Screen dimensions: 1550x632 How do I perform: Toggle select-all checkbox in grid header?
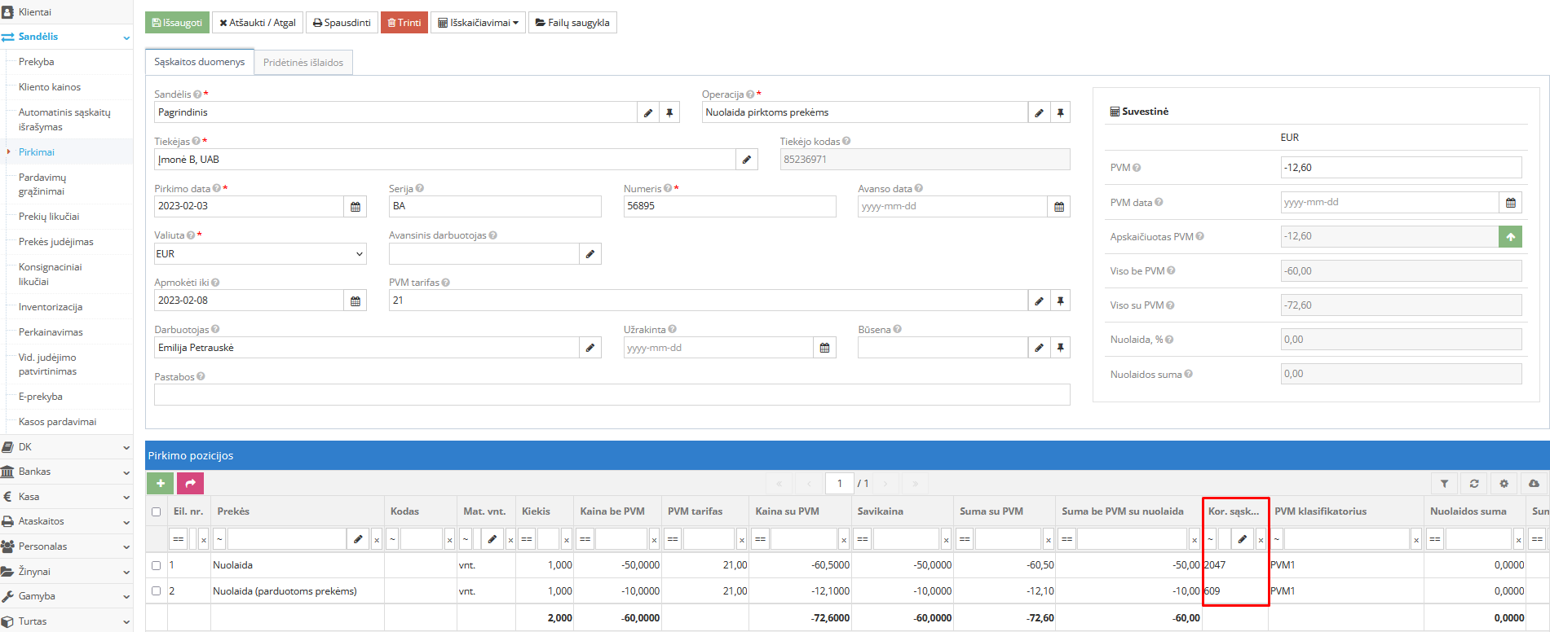coord(157,512)
